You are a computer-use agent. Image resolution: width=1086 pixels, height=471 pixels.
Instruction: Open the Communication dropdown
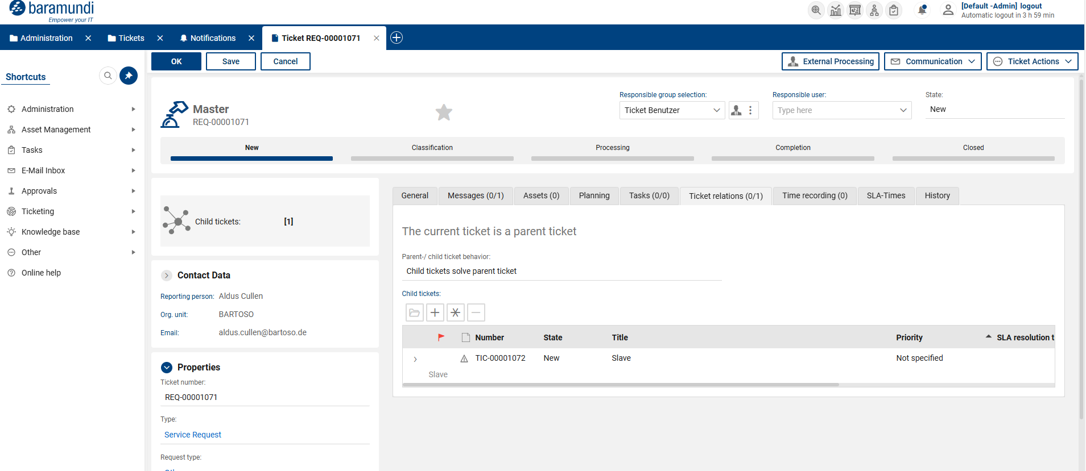click(933, 61)
